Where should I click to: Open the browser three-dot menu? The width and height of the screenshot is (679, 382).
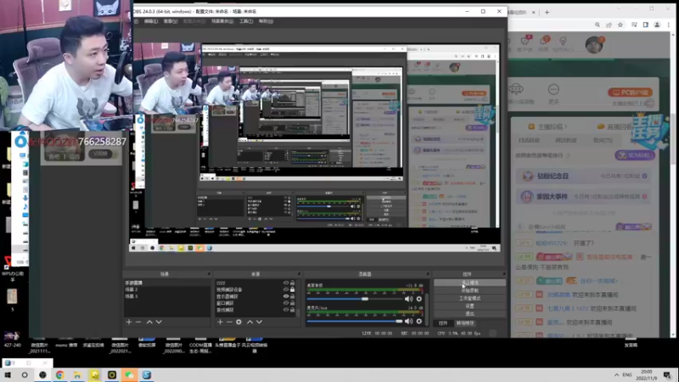(x=669, y=25)
